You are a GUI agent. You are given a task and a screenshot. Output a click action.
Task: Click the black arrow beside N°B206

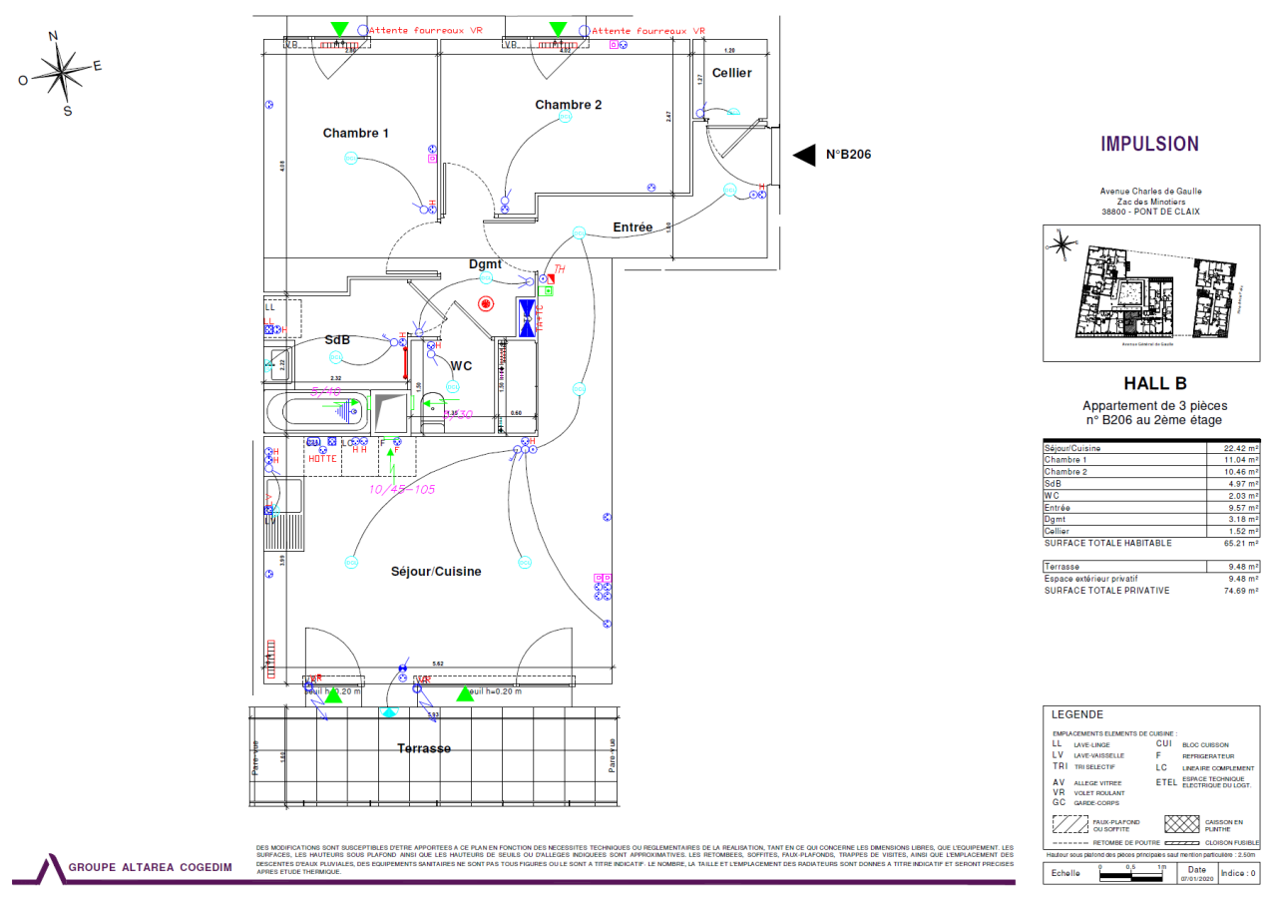click(803, 155)
